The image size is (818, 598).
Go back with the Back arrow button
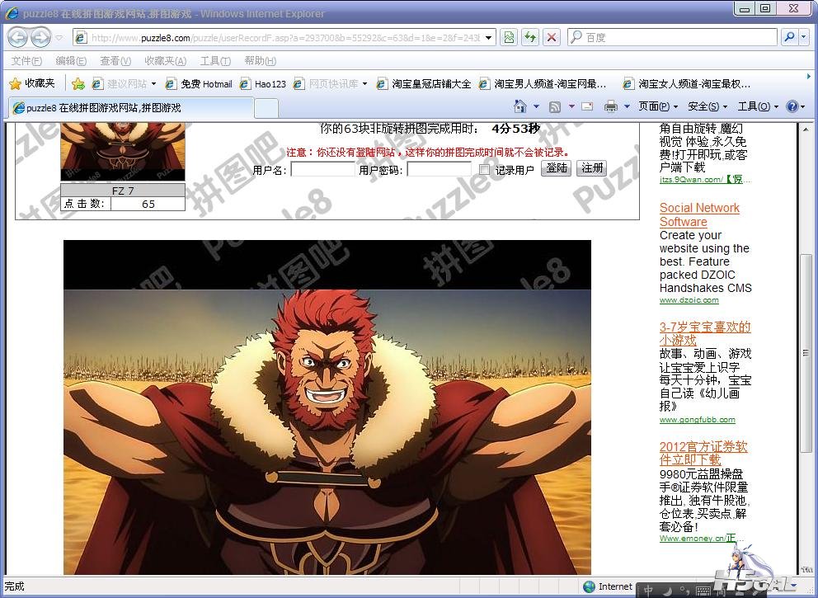coord(17,38)
